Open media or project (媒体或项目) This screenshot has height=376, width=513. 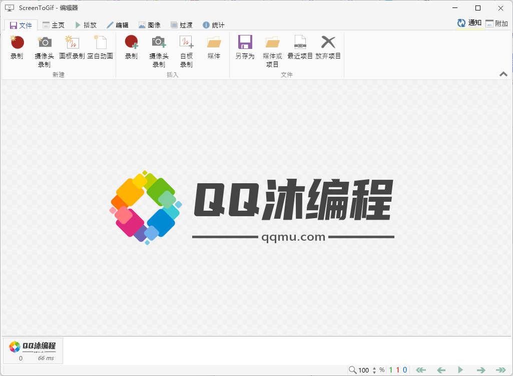pyautogui.click(x=272, y=51)
